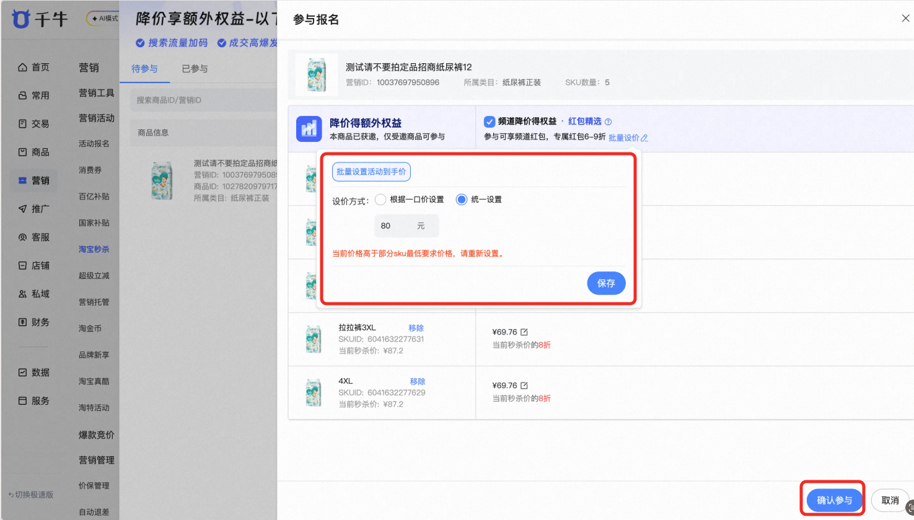
Task: Click 移除 for 拉拉裤3XL SKU
Action: [x=416, y=328]
